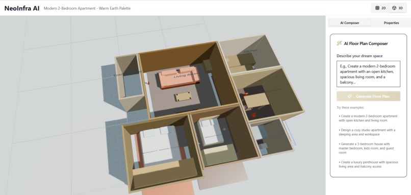Click the Generate Floor Plan button
Screen dimensions: 411x195
368,96
